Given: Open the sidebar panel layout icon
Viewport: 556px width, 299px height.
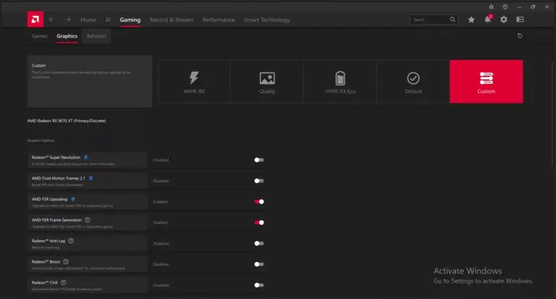Looking at the screenshot, I should click(521, 20).
